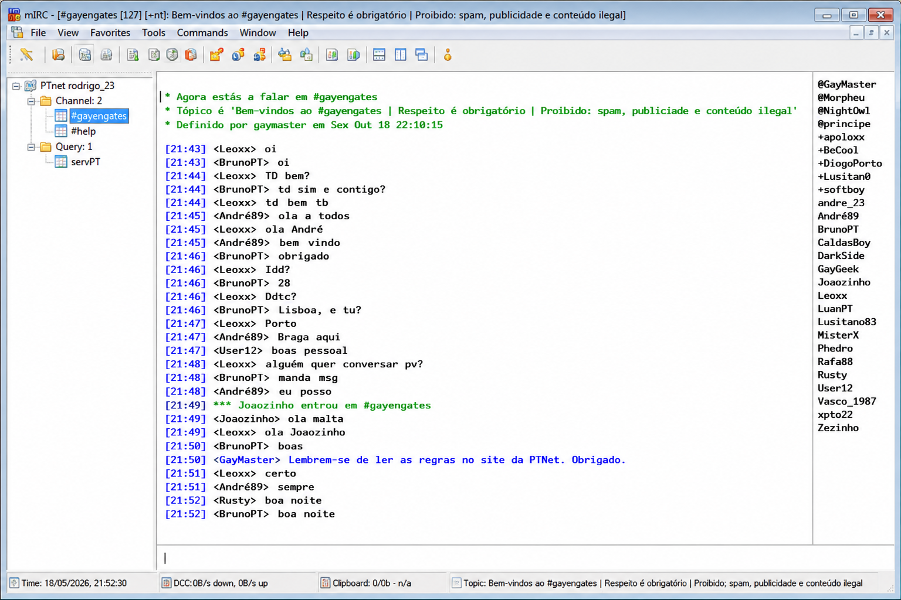Screen dimensions: 901x600
Task: Open the Window menu
Action: tap(258, 33)
